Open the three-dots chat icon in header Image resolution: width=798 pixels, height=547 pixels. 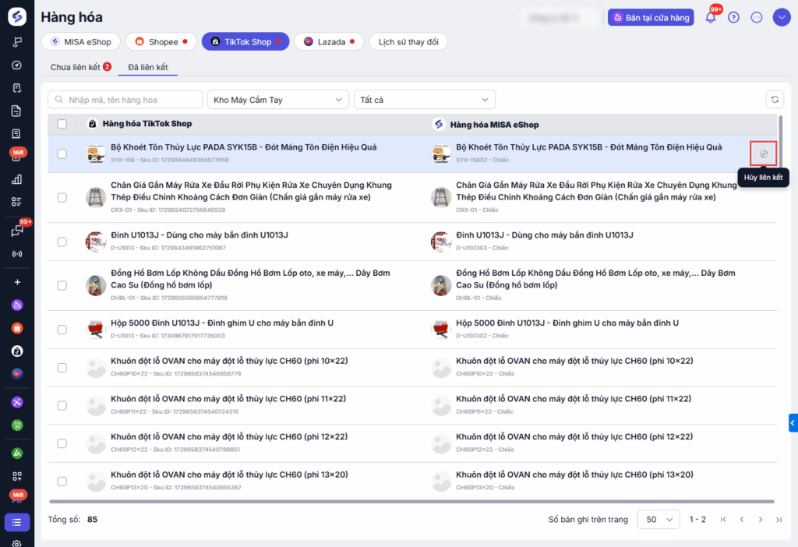(757, 17)
